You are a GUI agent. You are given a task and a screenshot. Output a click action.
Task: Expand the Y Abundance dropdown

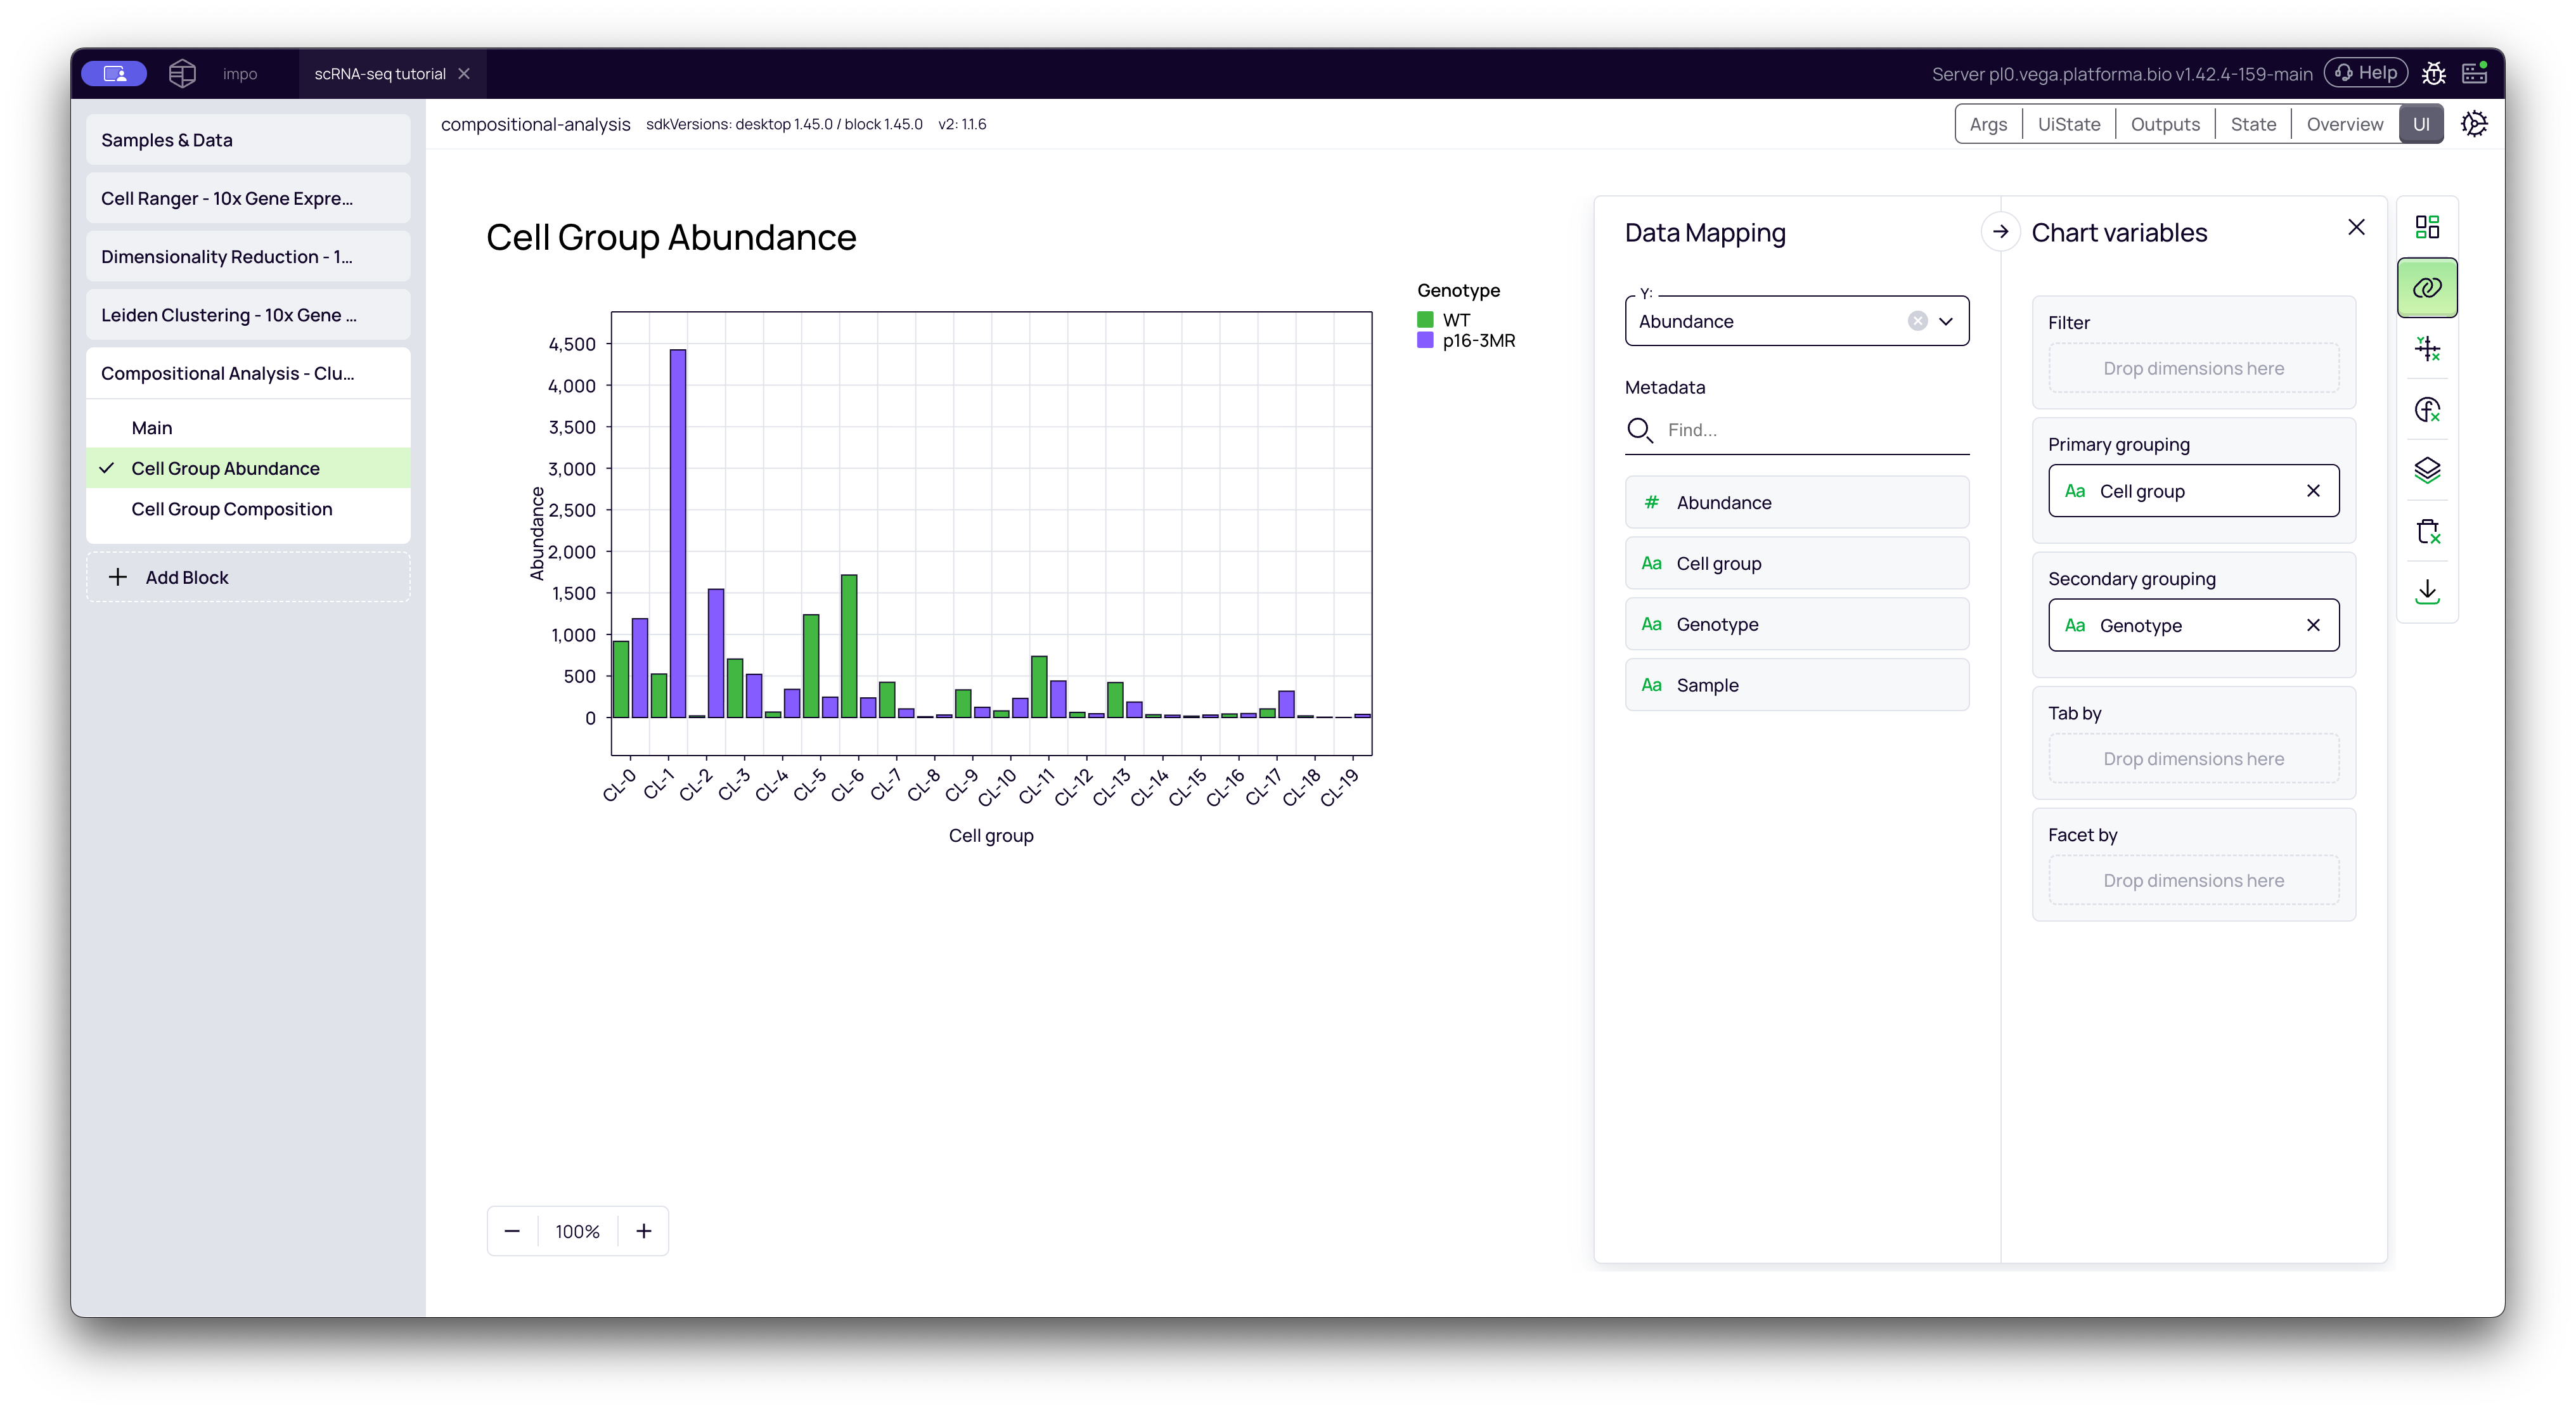1946,321
